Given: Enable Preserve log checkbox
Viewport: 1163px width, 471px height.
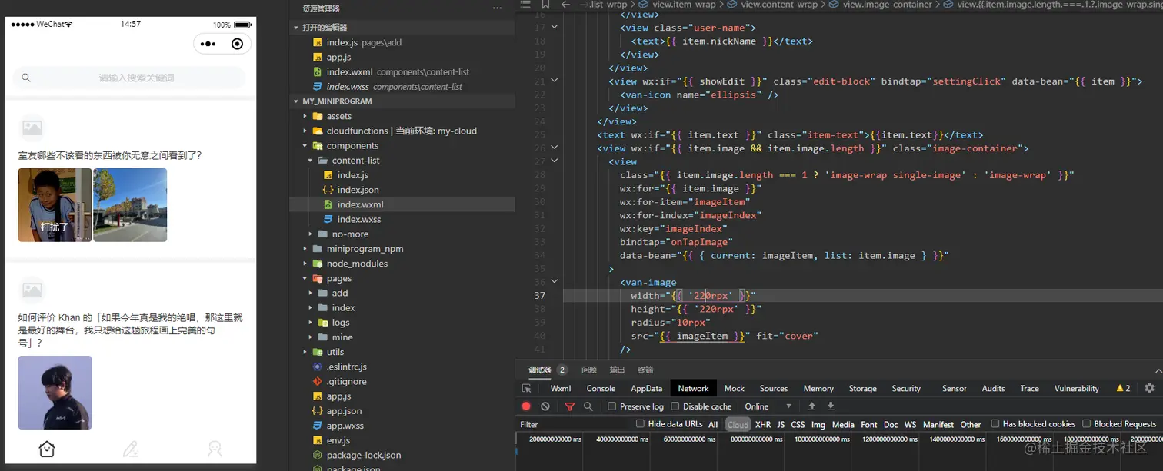Looking at the screenshot, I should [612, 406].
